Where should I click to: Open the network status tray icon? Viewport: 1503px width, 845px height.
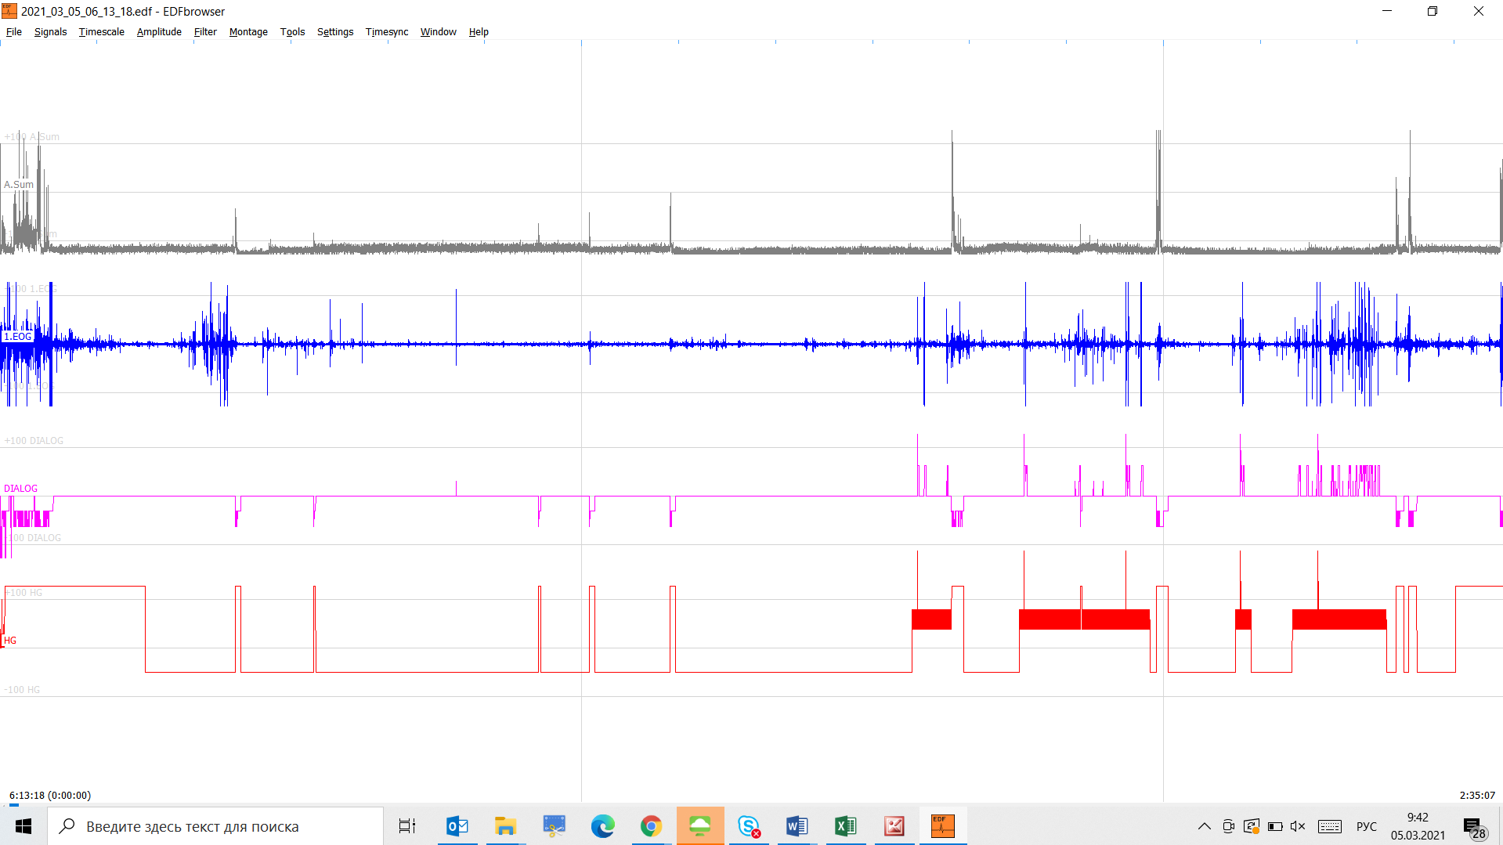[x=1252, y=826]
